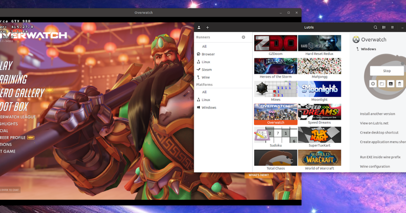
Task: Click the plus icon to add a game
Action: (207, 27)
